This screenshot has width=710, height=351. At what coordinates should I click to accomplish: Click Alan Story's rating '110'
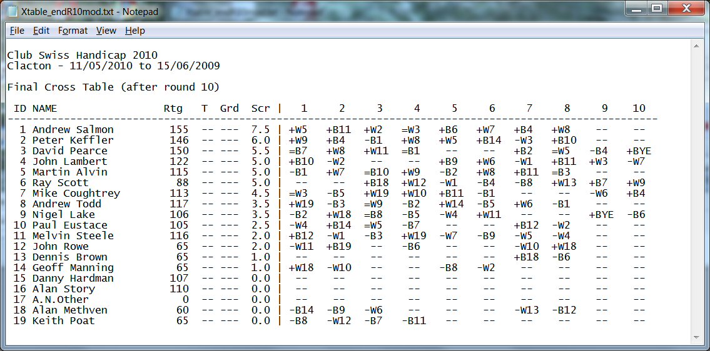179,289
